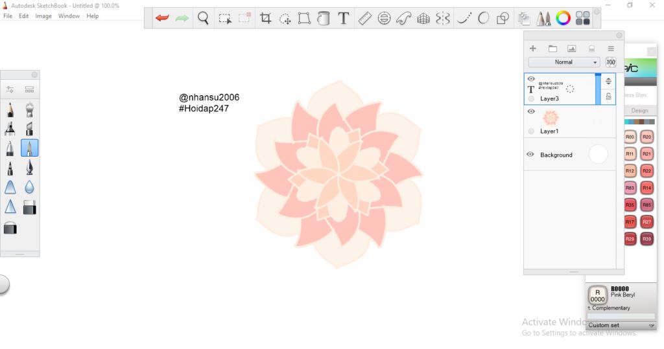This screenshot has height=349, width=664.
Task: Enable the French Curve guide
Action: click(x=403, y=18)
